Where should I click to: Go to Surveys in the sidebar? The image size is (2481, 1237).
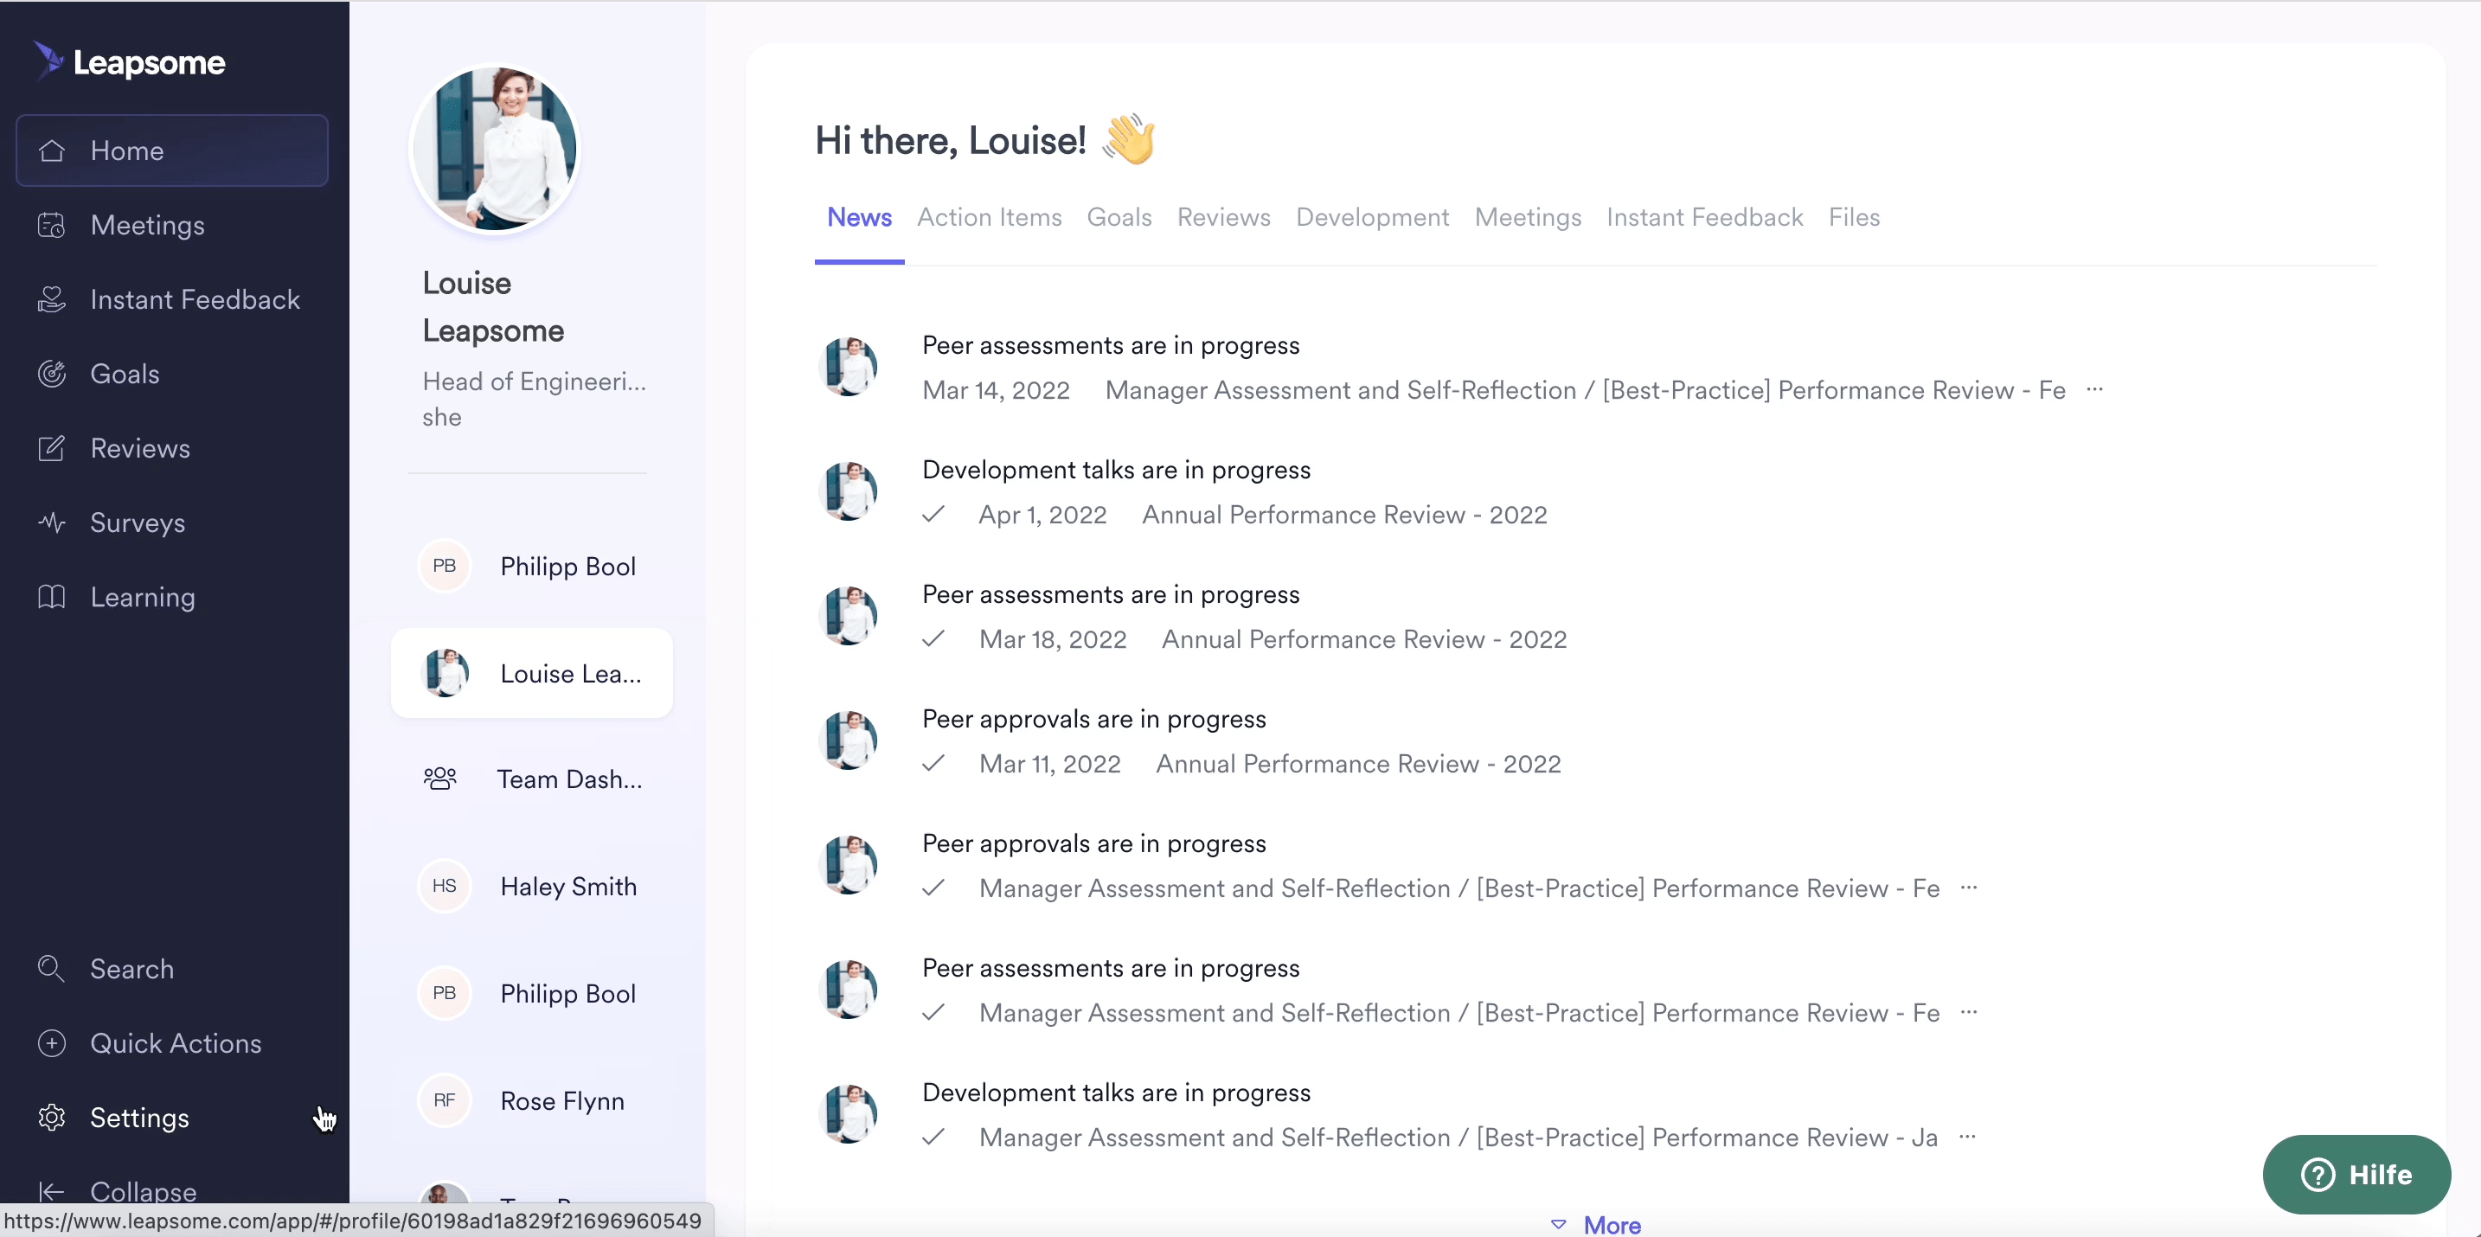point(171,522)
